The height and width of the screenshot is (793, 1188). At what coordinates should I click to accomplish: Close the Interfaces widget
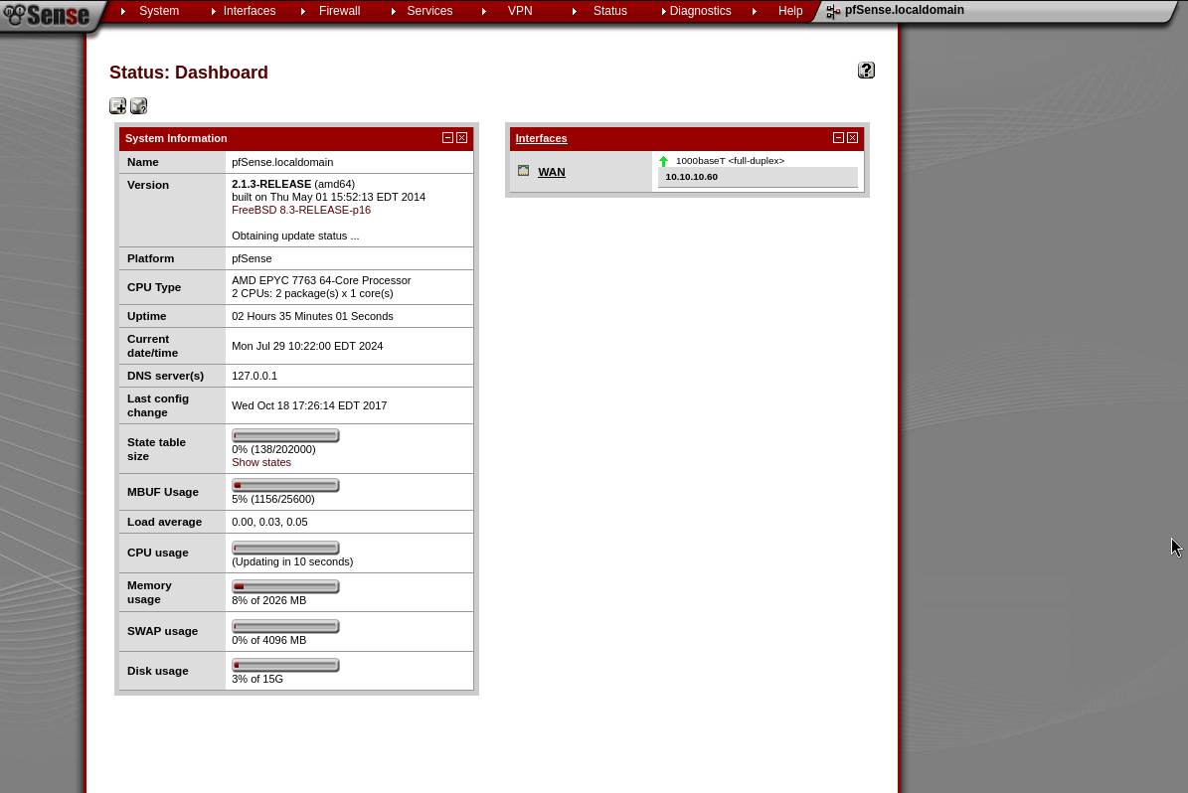[x=853, y=138]
